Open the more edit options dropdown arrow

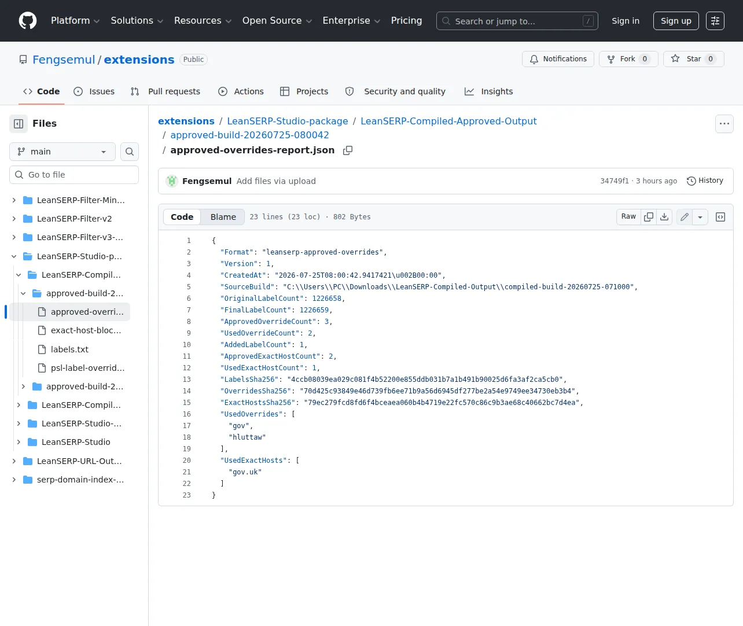[x=700, y=217]
